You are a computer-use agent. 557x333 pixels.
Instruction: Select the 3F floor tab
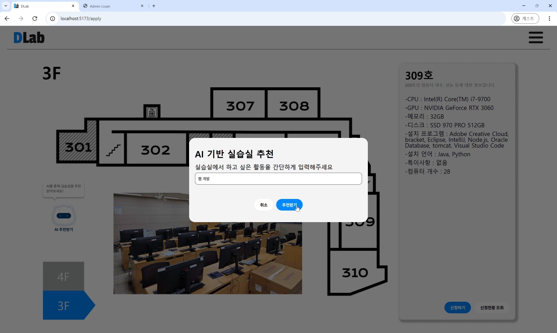68,305
